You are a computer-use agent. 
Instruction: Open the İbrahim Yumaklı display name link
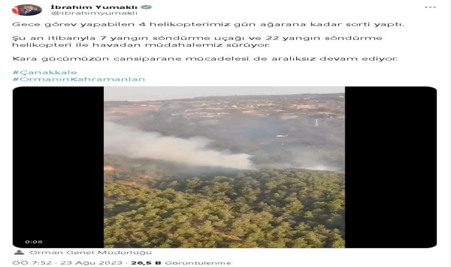94,7
